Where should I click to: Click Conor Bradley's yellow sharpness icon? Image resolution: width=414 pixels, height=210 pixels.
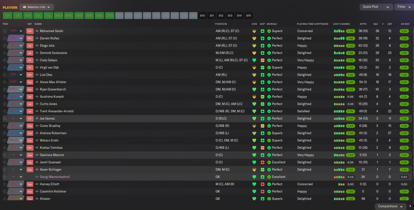(x=263, y=126)
